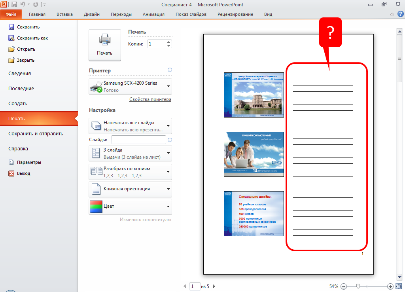405x292 pixels.
Task: Click the large Print button with printer icon
Action: [104, 45]
